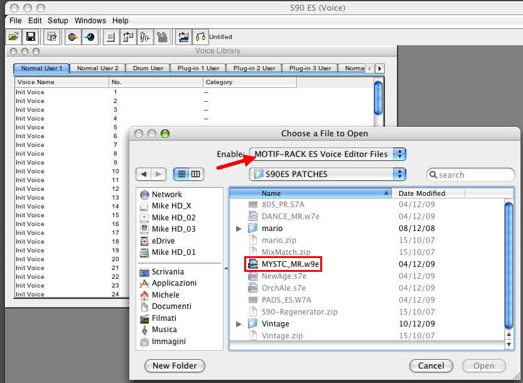Open Michele home folder in sidebar
Image resolution: width=523 pixels, height=383 pixels.
click(x=159, y=295)
